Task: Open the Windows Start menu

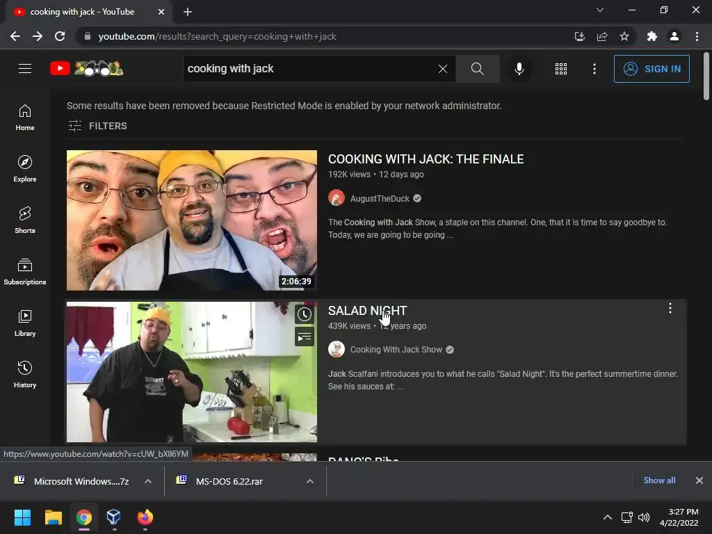Action: pyautogui.click(x=22, y=517)
